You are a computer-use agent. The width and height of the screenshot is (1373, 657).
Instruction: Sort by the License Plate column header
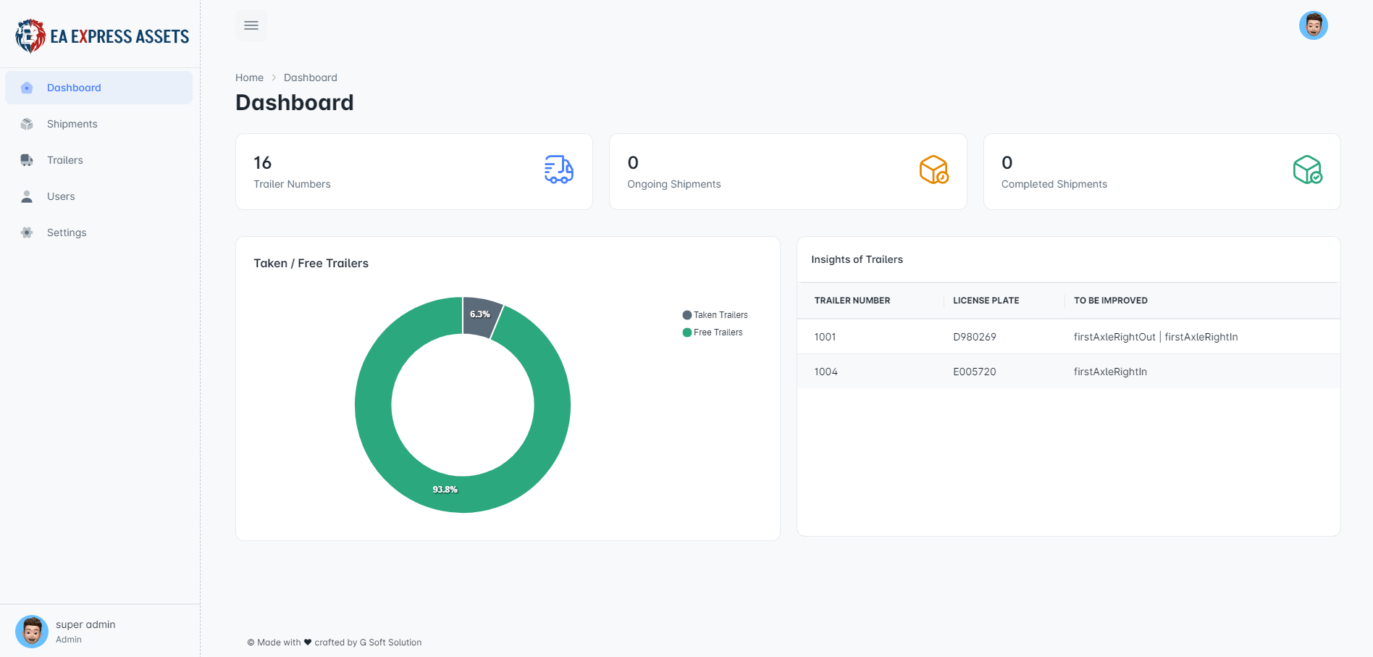click(986, 301)
